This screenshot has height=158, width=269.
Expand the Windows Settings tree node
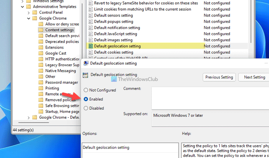22,2
